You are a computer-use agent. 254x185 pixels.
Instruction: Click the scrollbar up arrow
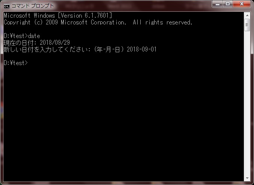pyautogui.click(x=247, y=15)
